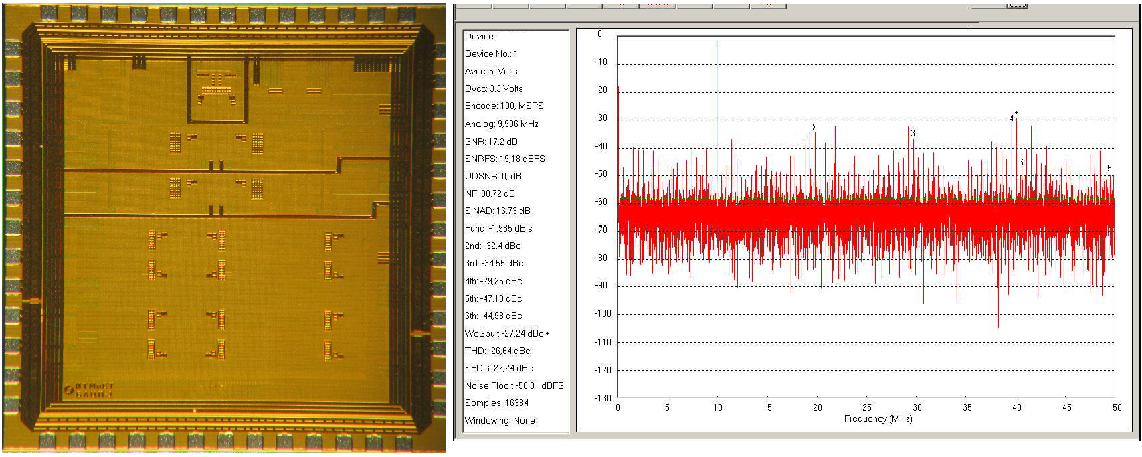Click the 'Avcc: 5, Volts' entry
The image size is (1142, 457).
pyautogui.click(x=491, y=71)
